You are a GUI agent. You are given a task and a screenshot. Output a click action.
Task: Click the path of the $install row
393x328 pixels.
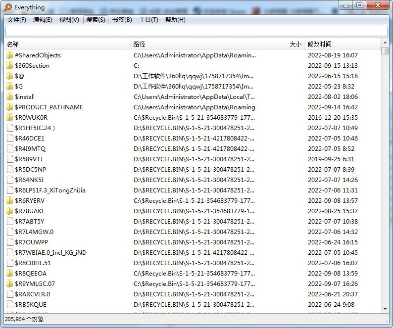194,97
